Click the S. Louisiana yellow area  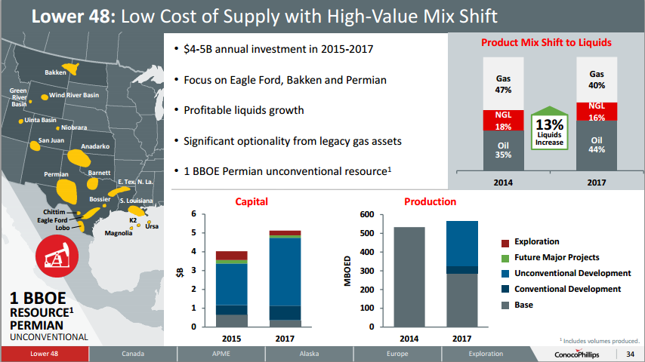point(136,211)
